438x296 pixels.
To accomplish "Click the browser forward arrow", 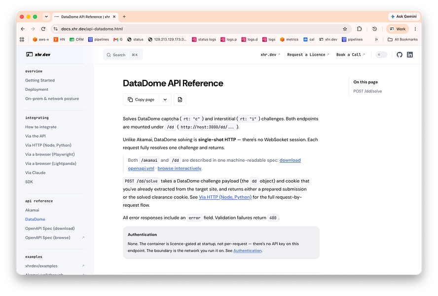I will [x=33, y=29].
